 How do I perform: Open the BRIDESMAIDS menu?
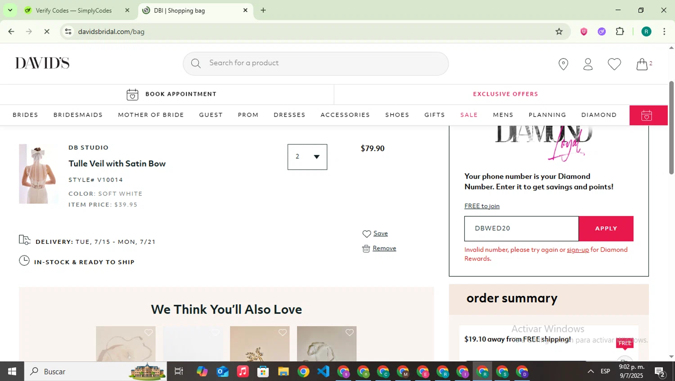[78, 115]
